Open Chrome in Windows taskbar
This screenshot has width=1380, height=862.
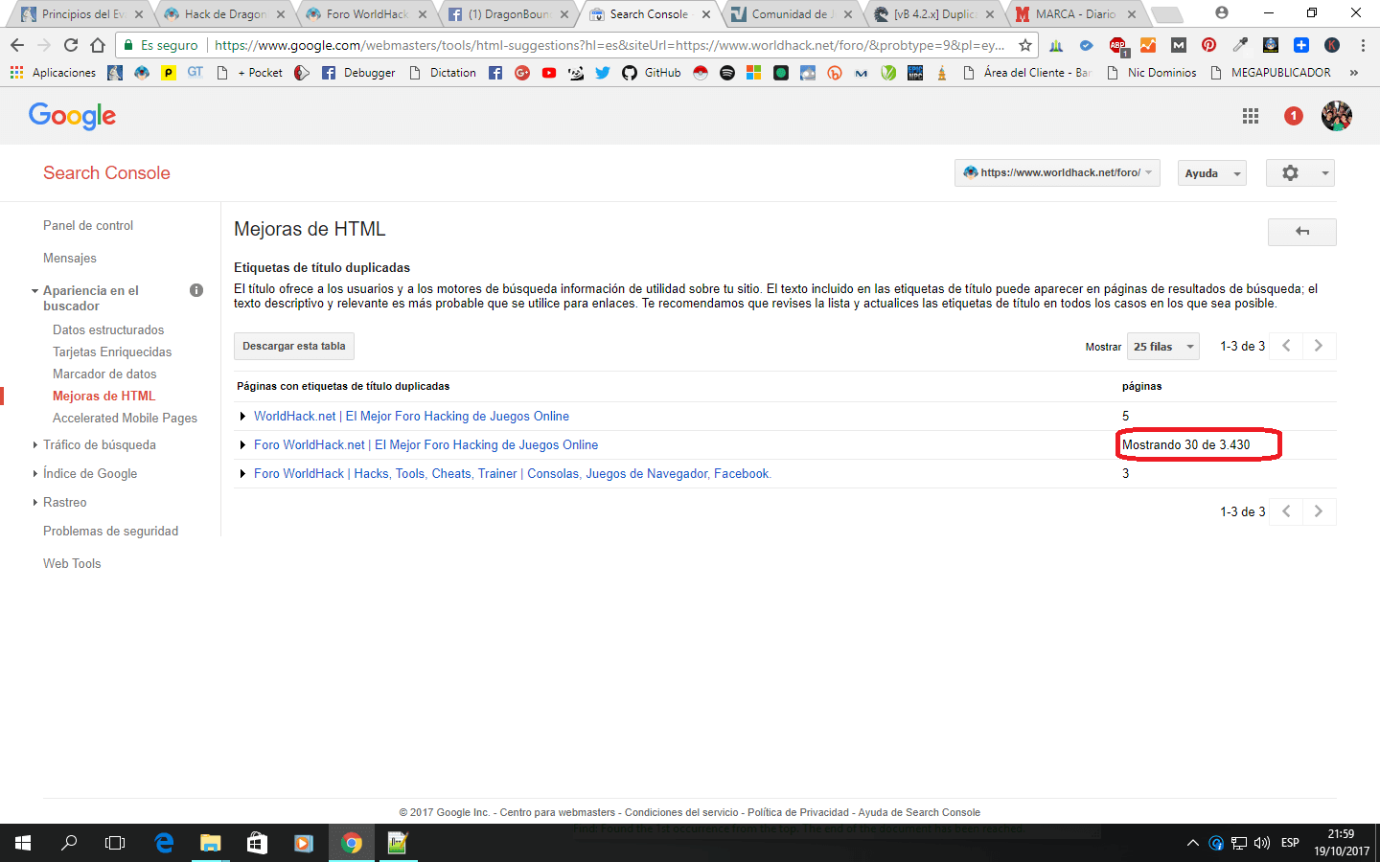(352, 843)
